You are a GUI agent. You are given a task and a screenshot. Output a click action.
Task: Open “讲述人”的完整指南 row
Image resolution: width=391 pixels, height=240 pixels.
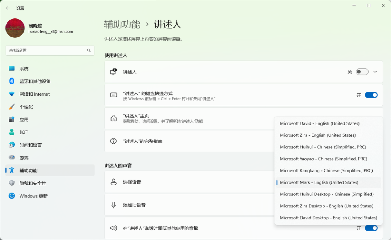(189, 141)
